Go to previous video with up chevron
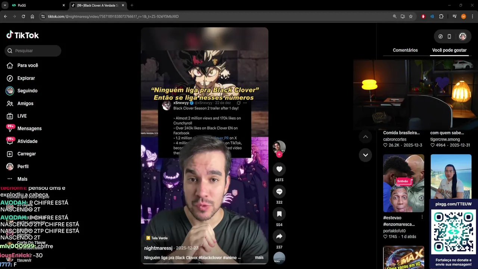478x269 pixels. (x=365, y=137)
